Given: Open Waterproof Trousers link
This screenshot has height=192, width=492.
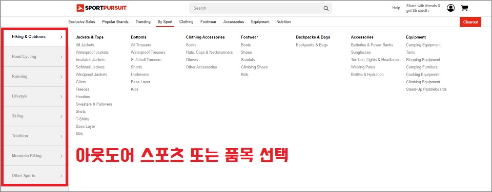Looking at the screenshot, I should pyautogui.click(x=148, y=52).
